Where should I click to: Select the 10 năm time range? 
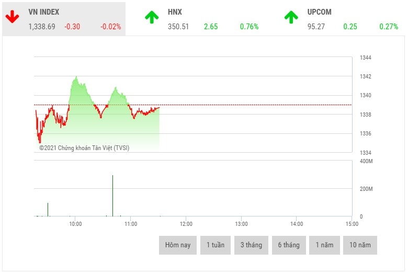tap(360, 245)
